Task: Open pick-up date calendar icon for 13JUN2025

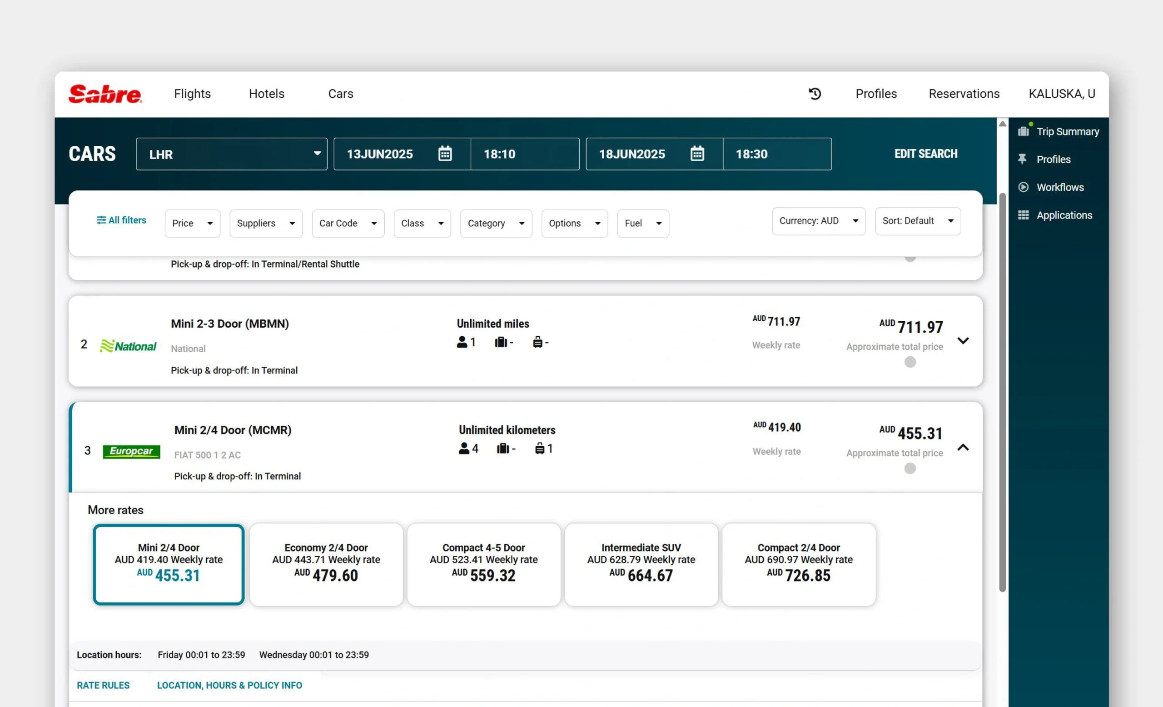Action: click(445, 154)
